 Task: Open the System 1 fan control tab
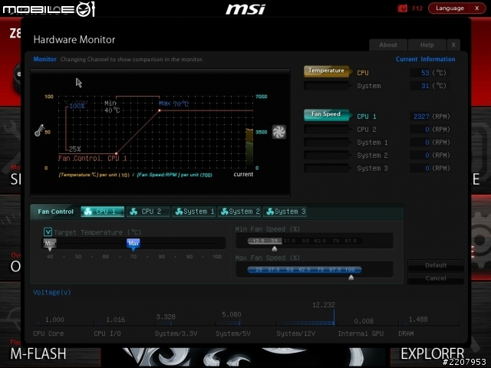[x=194, y=212]
